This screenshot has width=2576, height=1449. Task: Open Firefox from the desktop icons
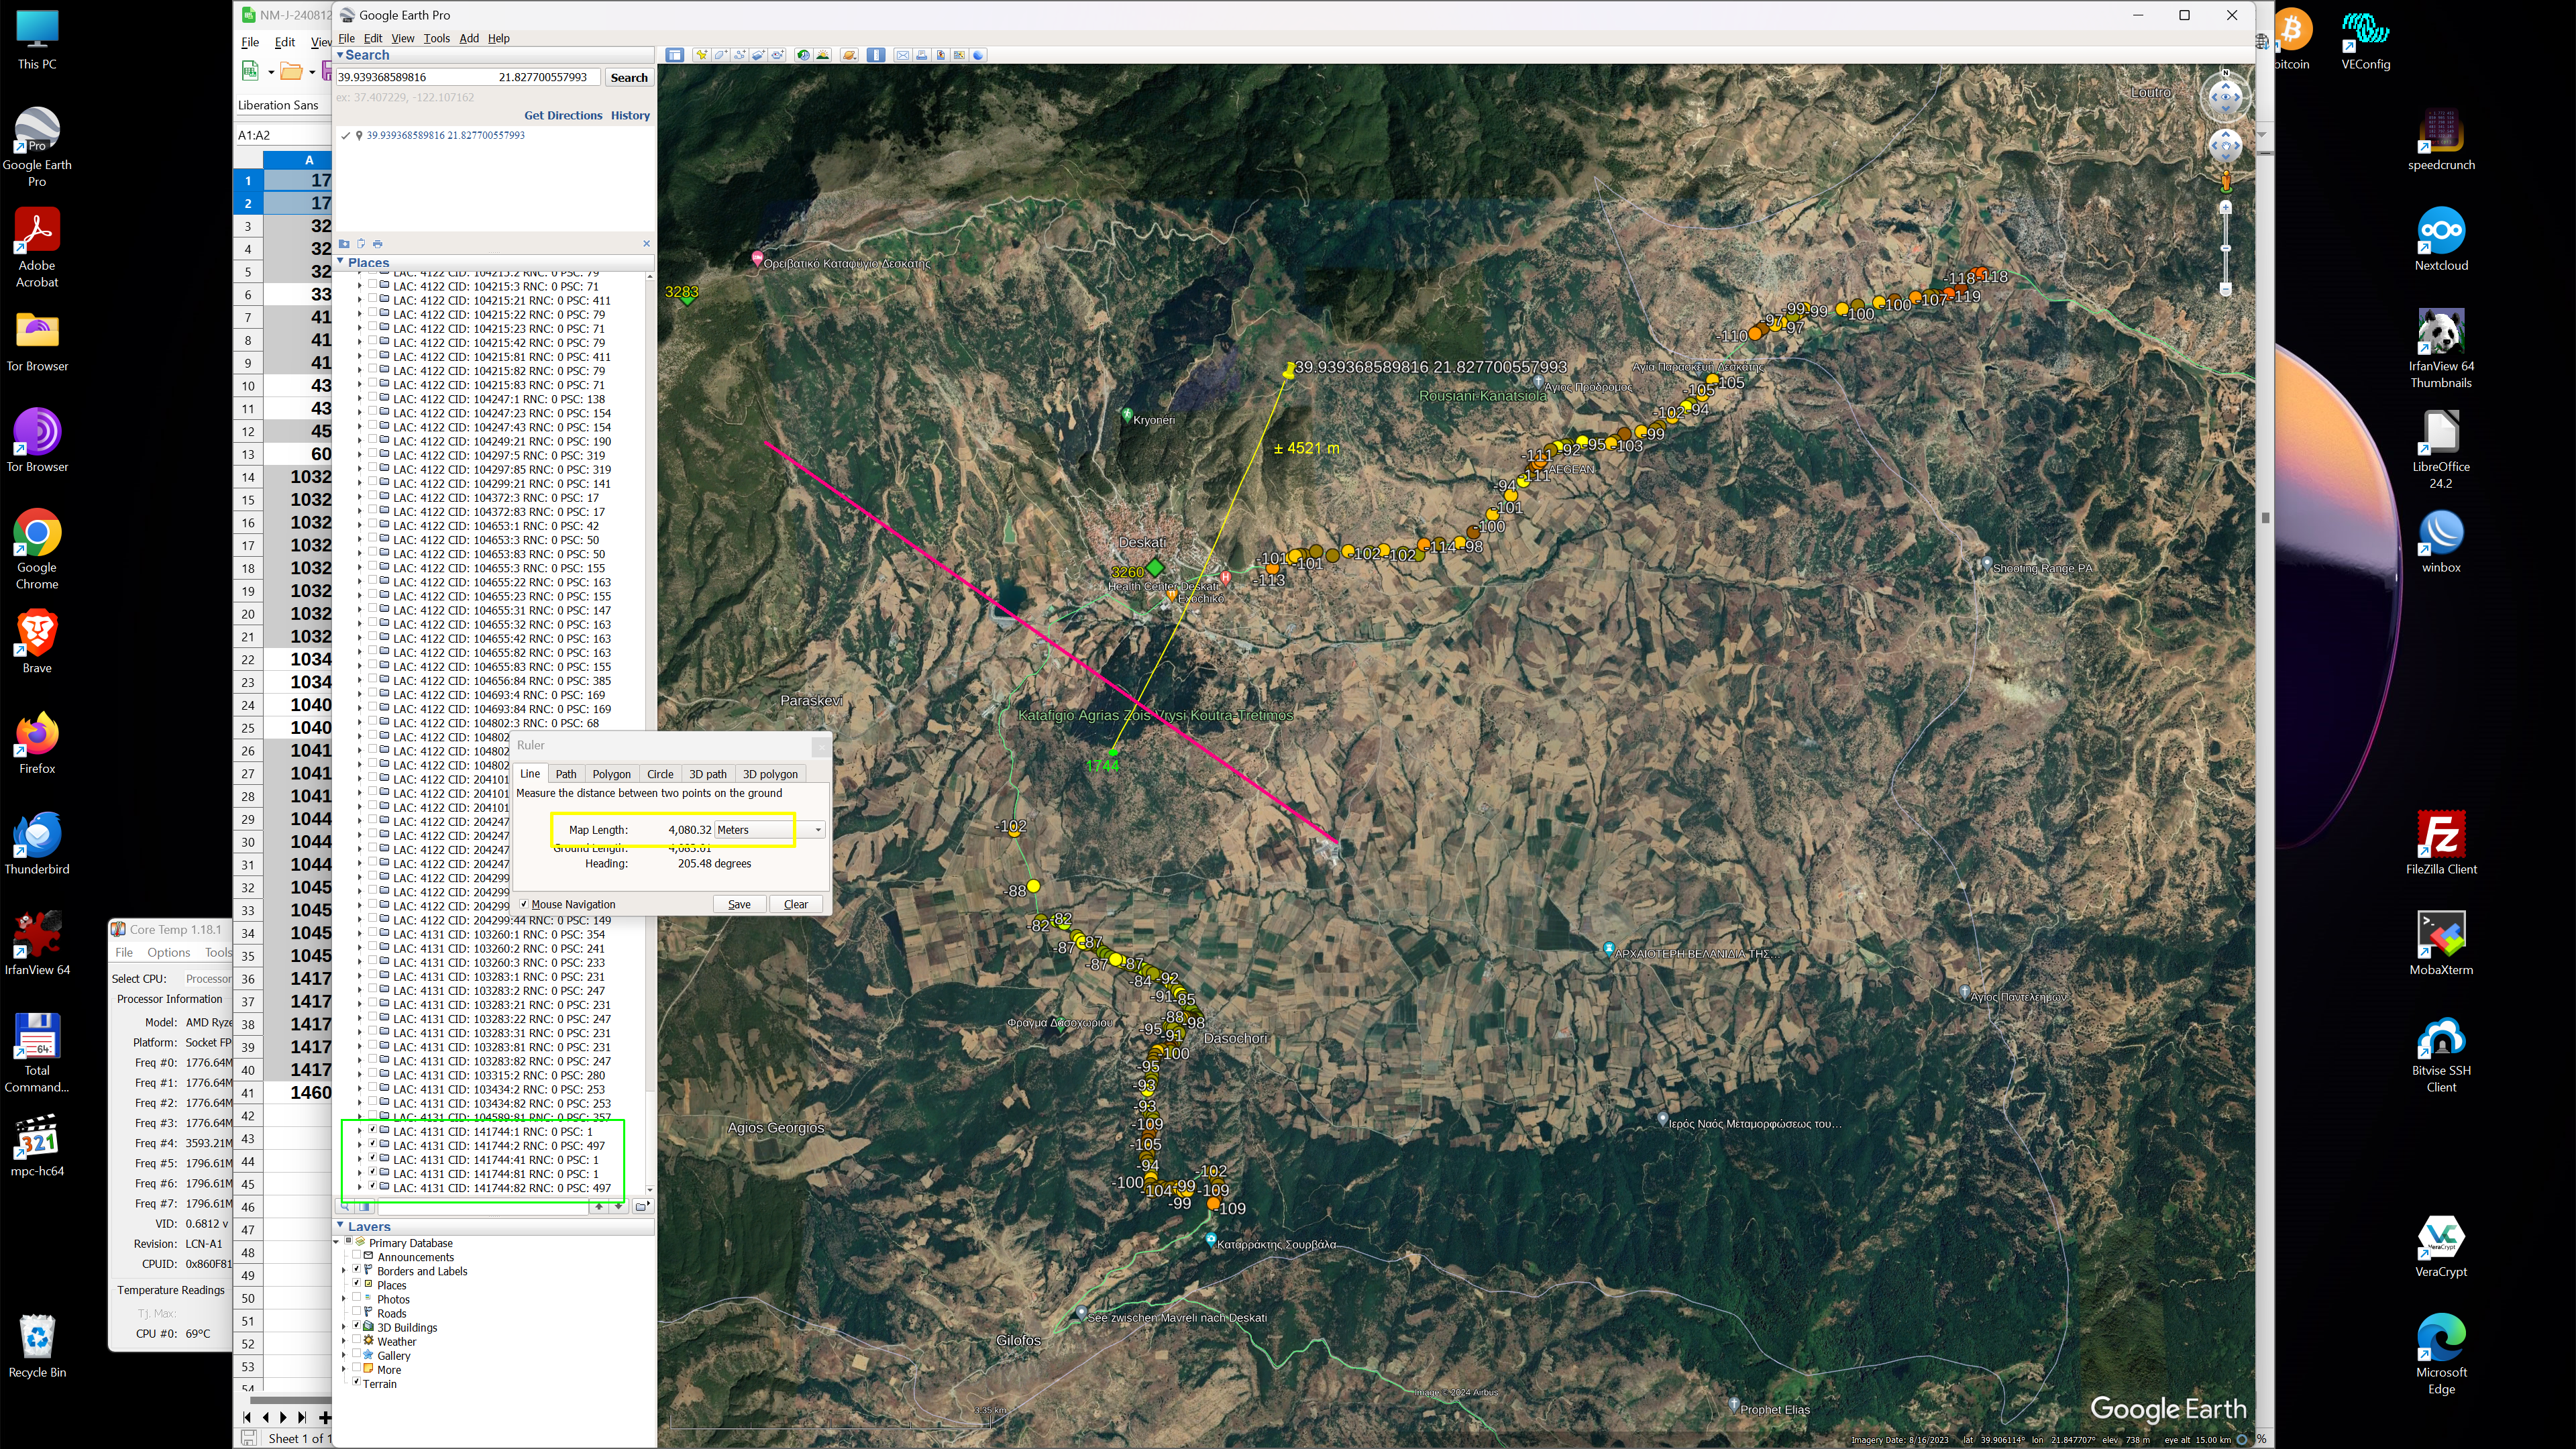tap(37, 743)
